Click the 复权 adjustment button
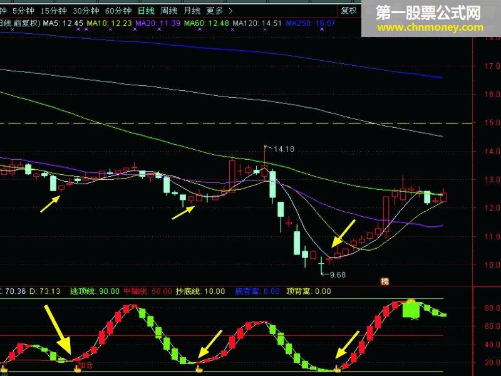This screenshot has width=501, height=376. (349, 11)
